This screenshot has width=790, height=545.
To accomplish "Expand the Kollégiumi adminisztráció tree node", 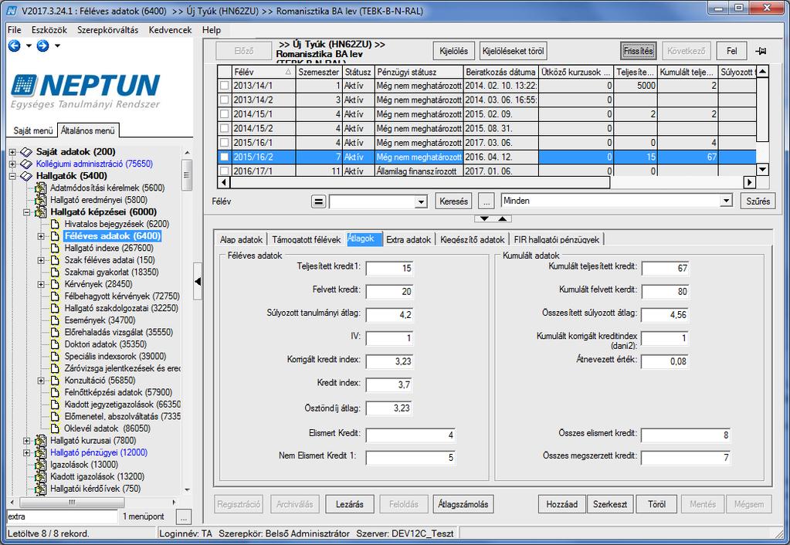I will [x=12, y=164].
